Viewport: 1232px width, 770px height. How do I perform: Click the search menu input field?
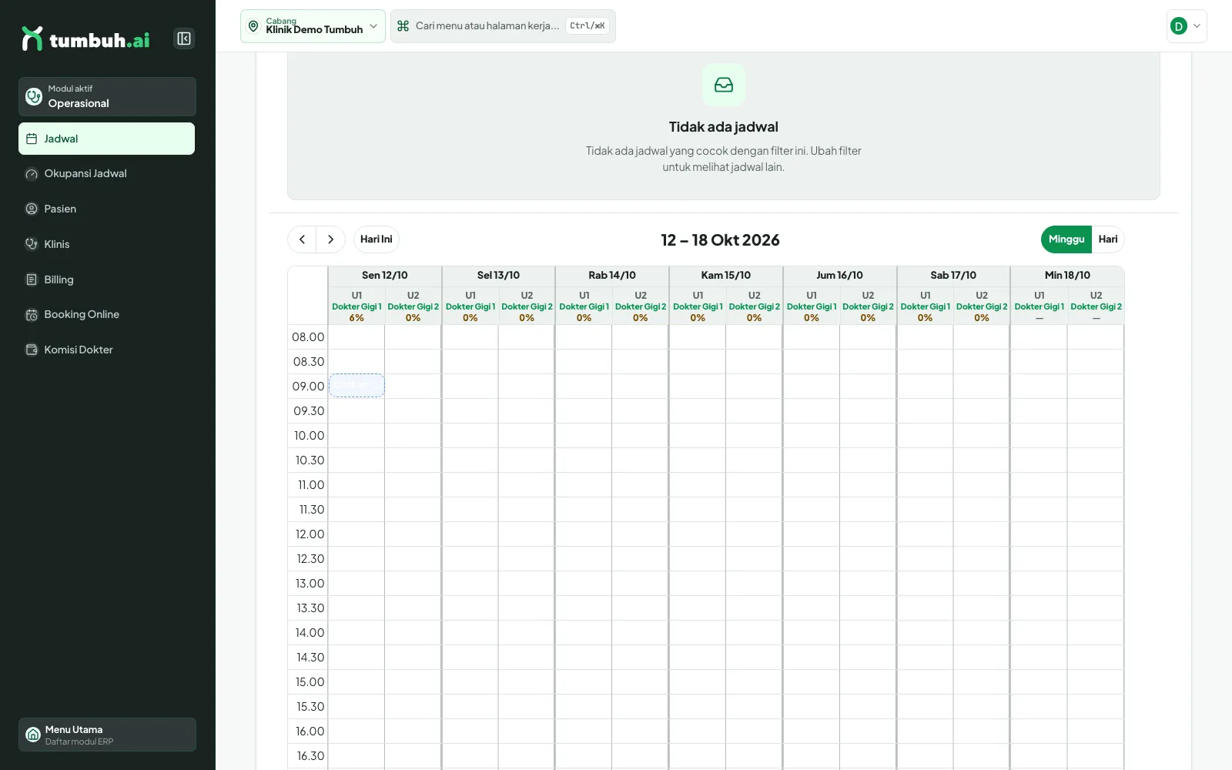coord(503,26)
